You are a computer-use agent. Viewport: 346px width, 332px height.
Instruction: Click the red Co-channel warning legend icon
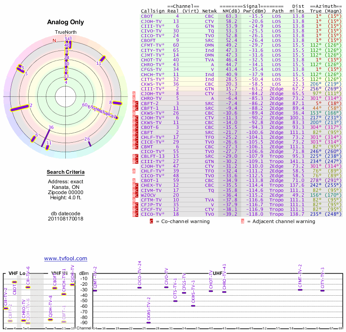[x=151, y=221]
